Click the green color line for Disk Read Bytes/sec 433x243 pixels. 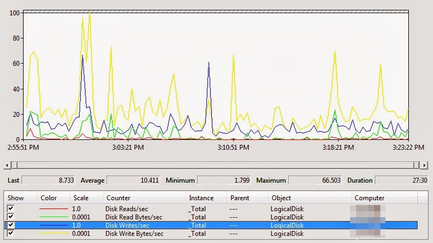(54, 217)
